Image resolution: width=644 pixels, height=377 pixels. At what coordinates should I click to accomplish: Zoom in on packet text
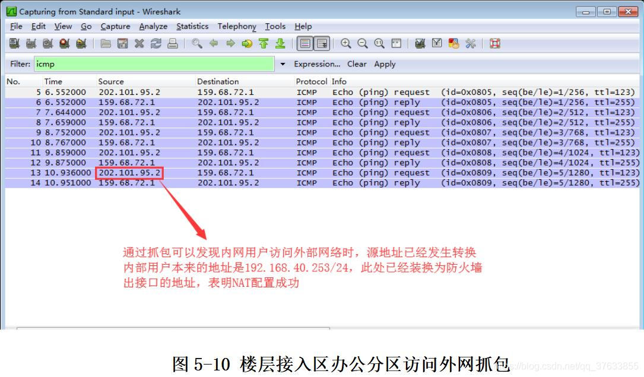coord(346,43)
